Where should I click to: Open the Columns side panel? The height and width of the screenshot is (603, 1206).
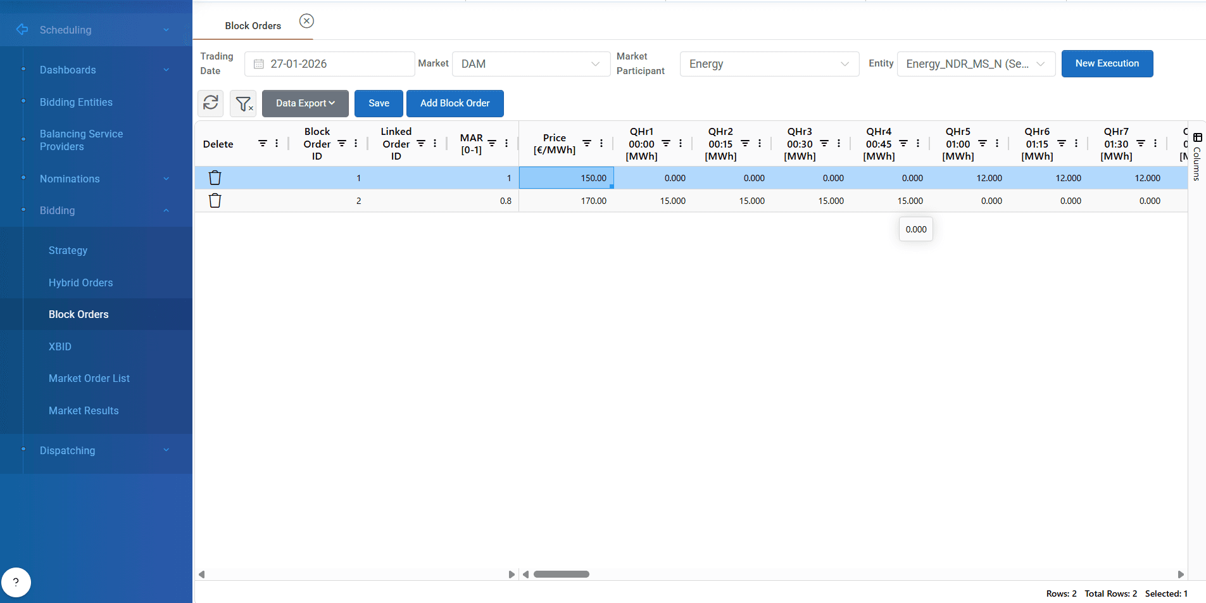[x=1197, y=156]
